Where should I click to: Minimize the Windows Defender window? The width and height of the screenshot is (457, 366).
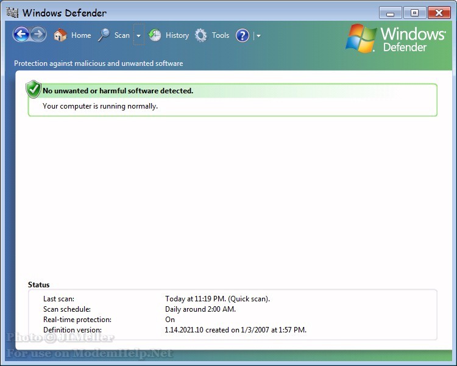(391, 13)
